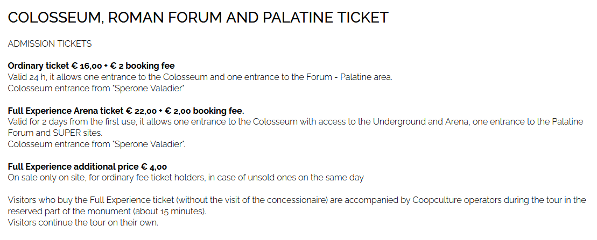The image size is (597, 240).
Task: Click the second Colosseum entrance 'Sperone Valadier' line
Action: point(97,144)
